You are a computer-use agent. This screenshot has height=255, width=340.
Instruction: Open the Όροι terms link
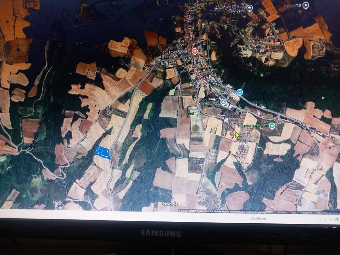point(294,212)
